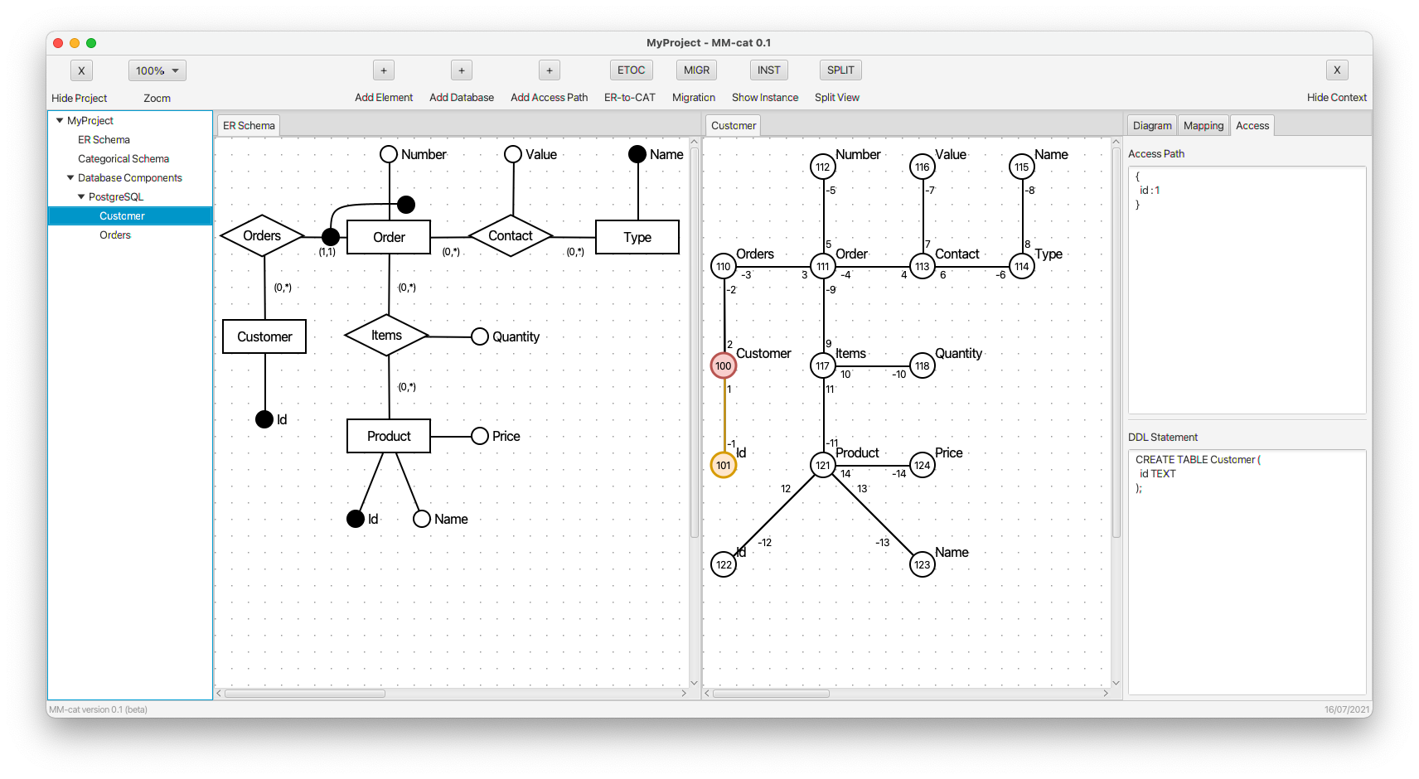The width and height of the screenshot is (1419, 779).
Task: Open the Diagram context tab
Action: click(1152, 126)
